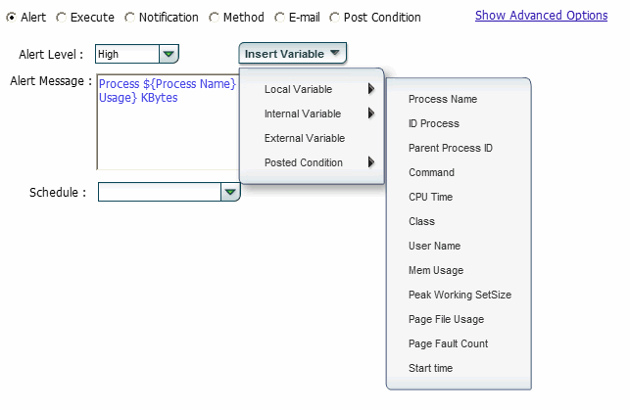
Task: Insert the CPU Time variable
Action: (x=431, y=197)
